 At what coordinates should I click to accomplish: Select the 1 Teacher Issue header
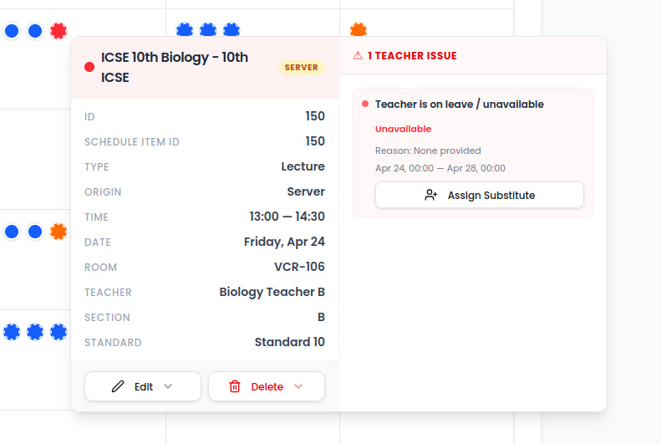[x=412, y=56]
